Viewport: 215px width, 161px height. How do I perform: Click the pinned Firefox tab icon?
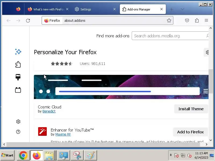tap(18, 9)
